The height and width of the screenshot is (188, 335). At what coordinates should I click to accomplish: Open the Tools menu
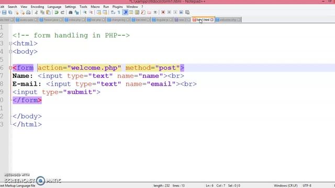pyautogui.click(x=83, y=7)
